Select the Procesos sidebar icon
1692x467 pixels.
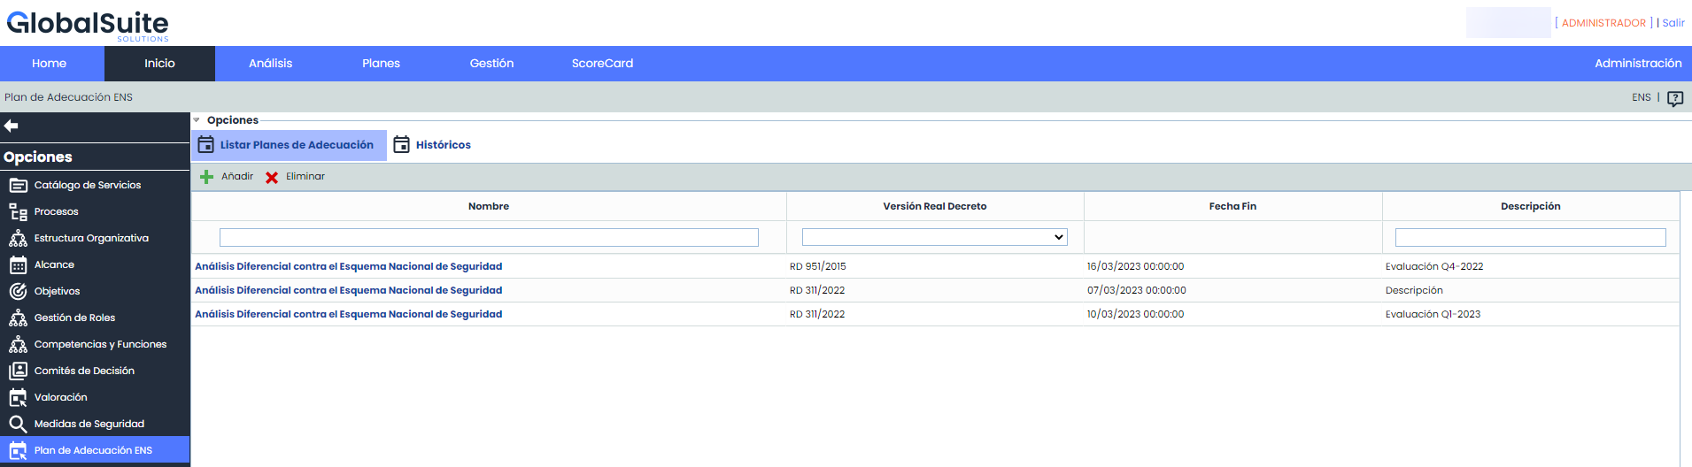pyautogui.click(x=18, y=212)
